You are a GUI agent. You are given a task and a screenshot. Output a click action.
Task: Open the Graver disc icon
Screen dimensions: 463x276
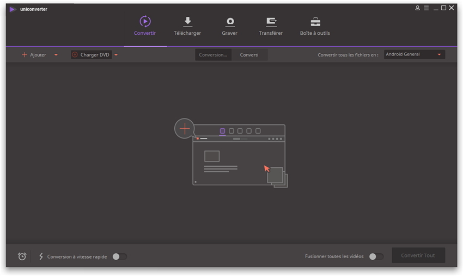click(x=230, y=22)
